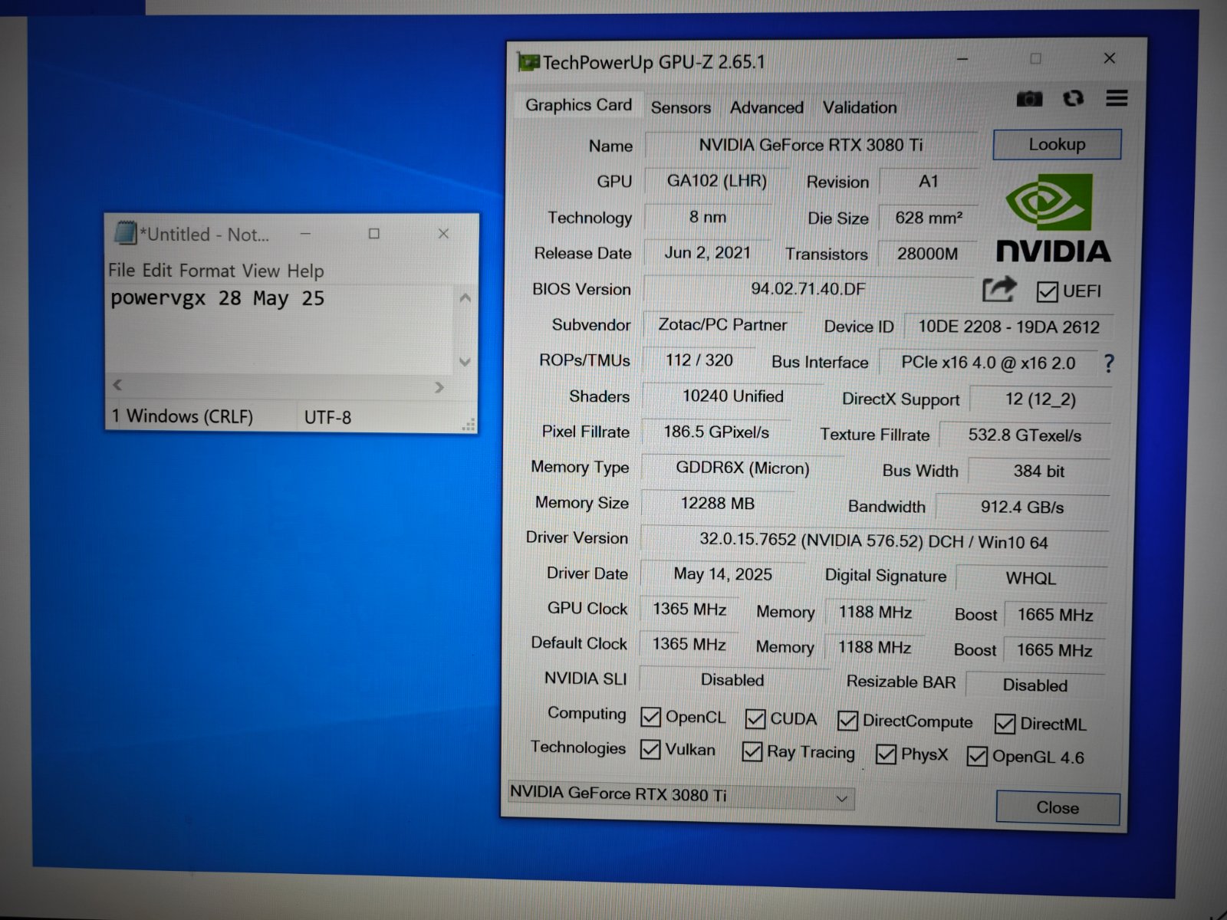Click the Name field NVIDIA GeForce RTX 3080 Ti

pyautogui.click(x=811, y=145)
